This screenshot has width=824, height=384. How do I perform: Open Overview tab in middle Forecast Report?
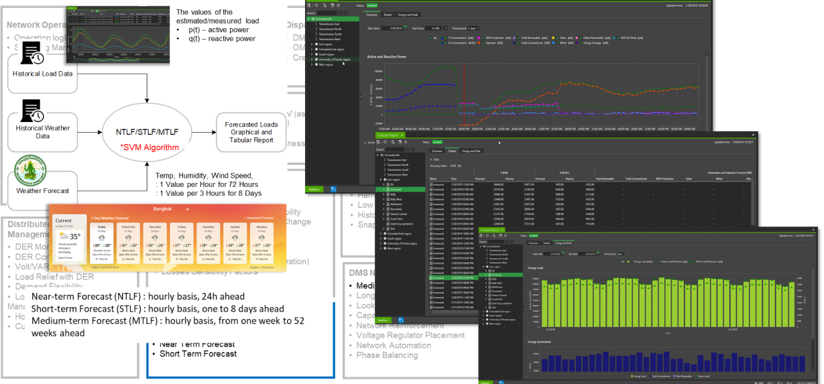437,151
